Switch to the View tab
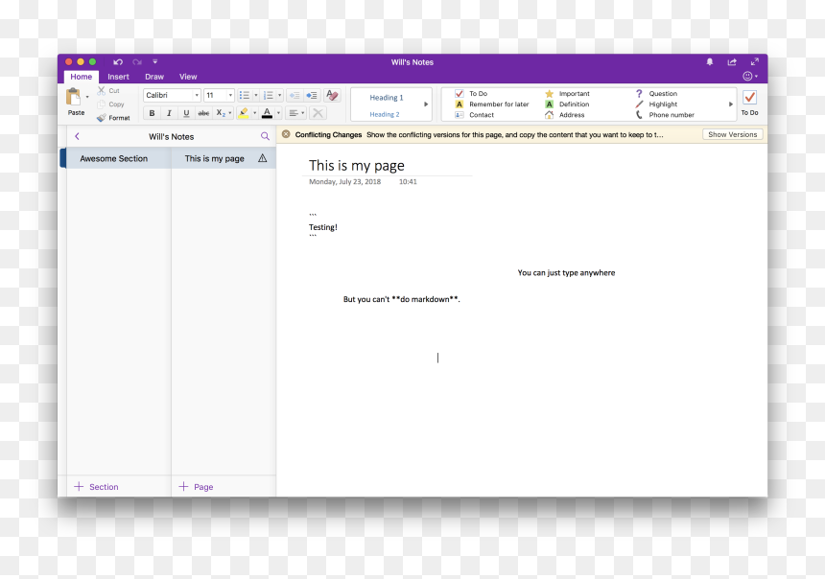825x579 pixels. tap(188, 77)
